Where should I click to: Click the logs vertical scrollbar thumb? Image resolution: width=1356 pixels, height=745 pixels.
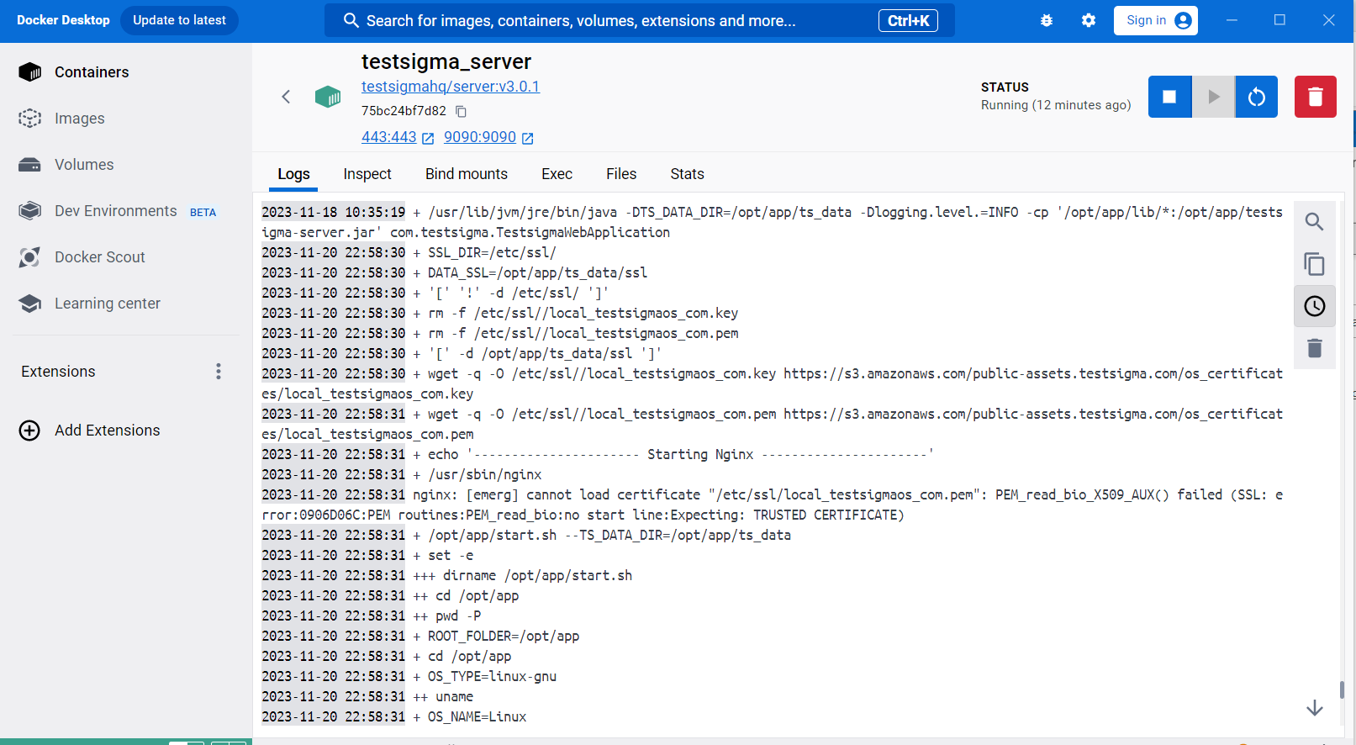pyautogui.click(x=1342, y=690)
